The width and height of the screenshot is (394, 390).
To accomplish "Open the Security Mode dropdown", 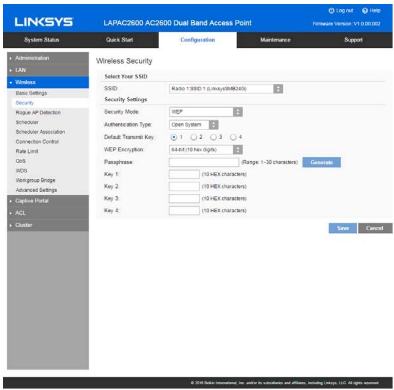I will click(x=206, y=112).
